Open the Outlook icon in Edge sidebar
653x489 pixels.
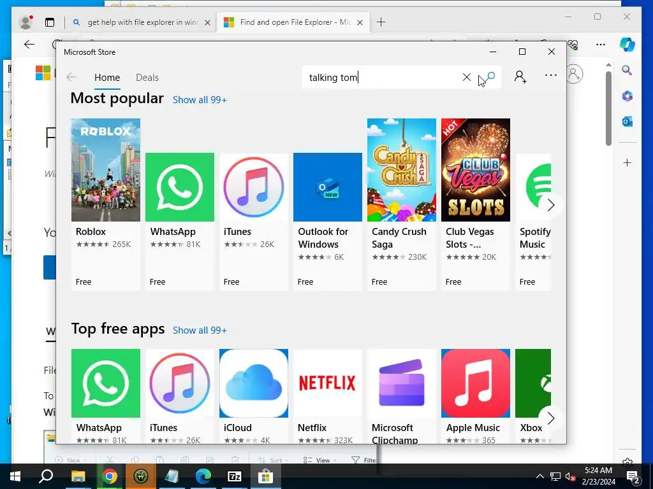627,122
